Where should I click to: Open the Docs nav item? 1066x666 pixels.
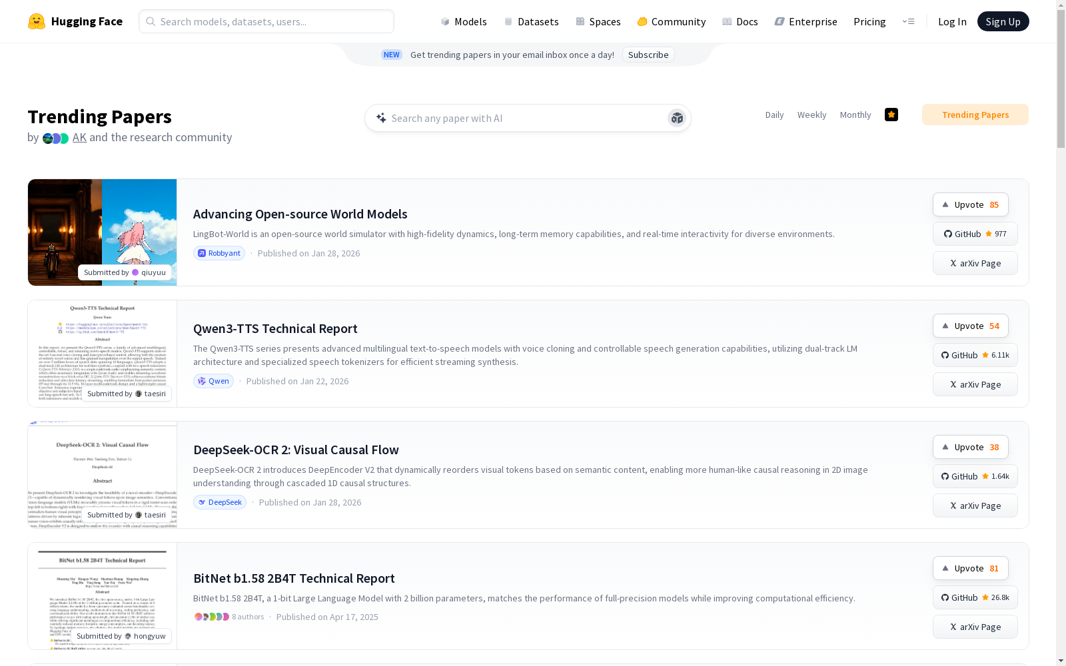tap(740, 21)
